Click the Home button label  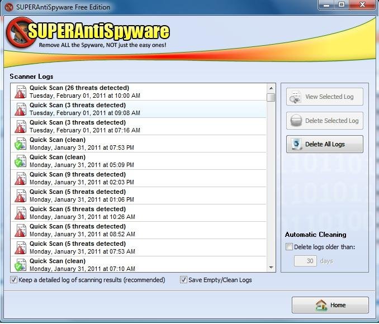[338, 305]
